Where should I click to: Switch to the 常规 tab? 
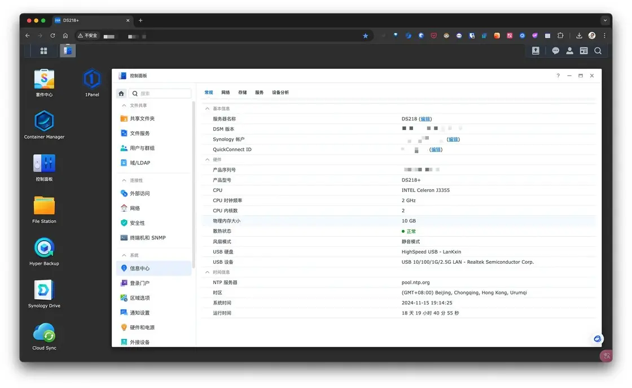tap(209, 93)
